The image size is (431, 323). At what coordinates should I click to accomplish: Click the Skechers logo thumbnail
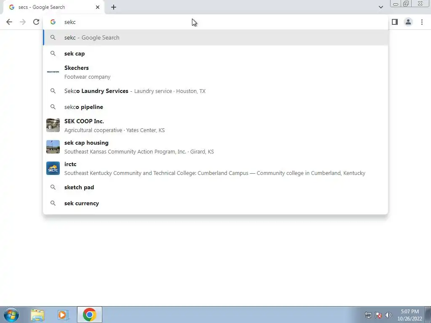pyautogui.click(x=53, y=72)
